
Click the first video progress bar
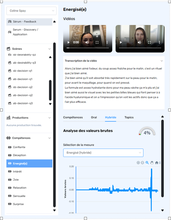87,48
